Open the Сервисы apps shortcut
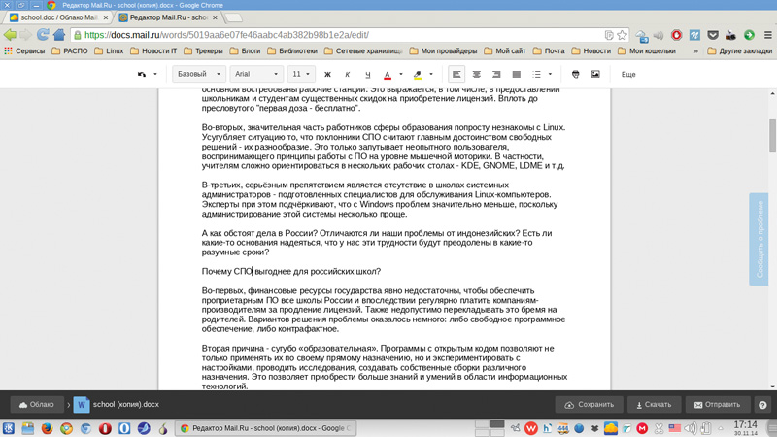The height and width of the screenshot is (437, 777). tap(24, 51)
